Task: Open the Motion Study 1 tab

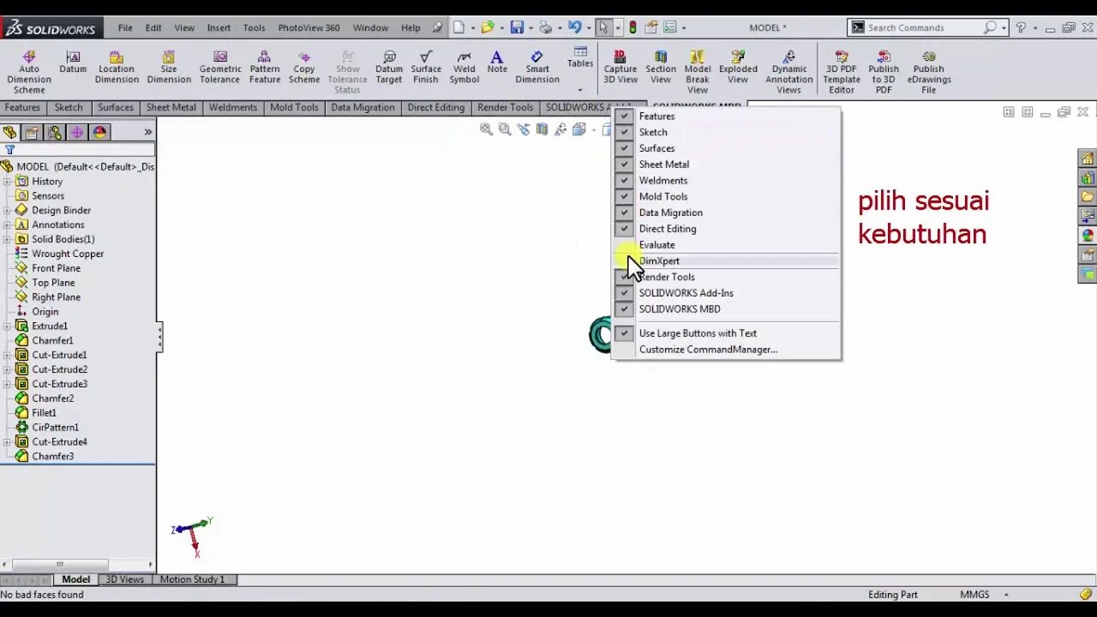Action: tap(192, 579)
